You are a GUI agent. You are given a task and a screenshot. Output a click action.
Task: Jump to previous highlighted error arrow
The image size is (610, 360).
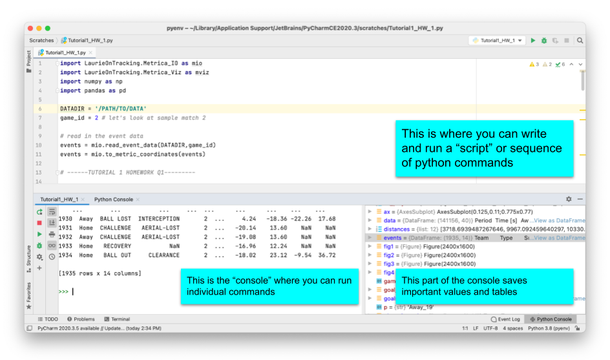571,65
